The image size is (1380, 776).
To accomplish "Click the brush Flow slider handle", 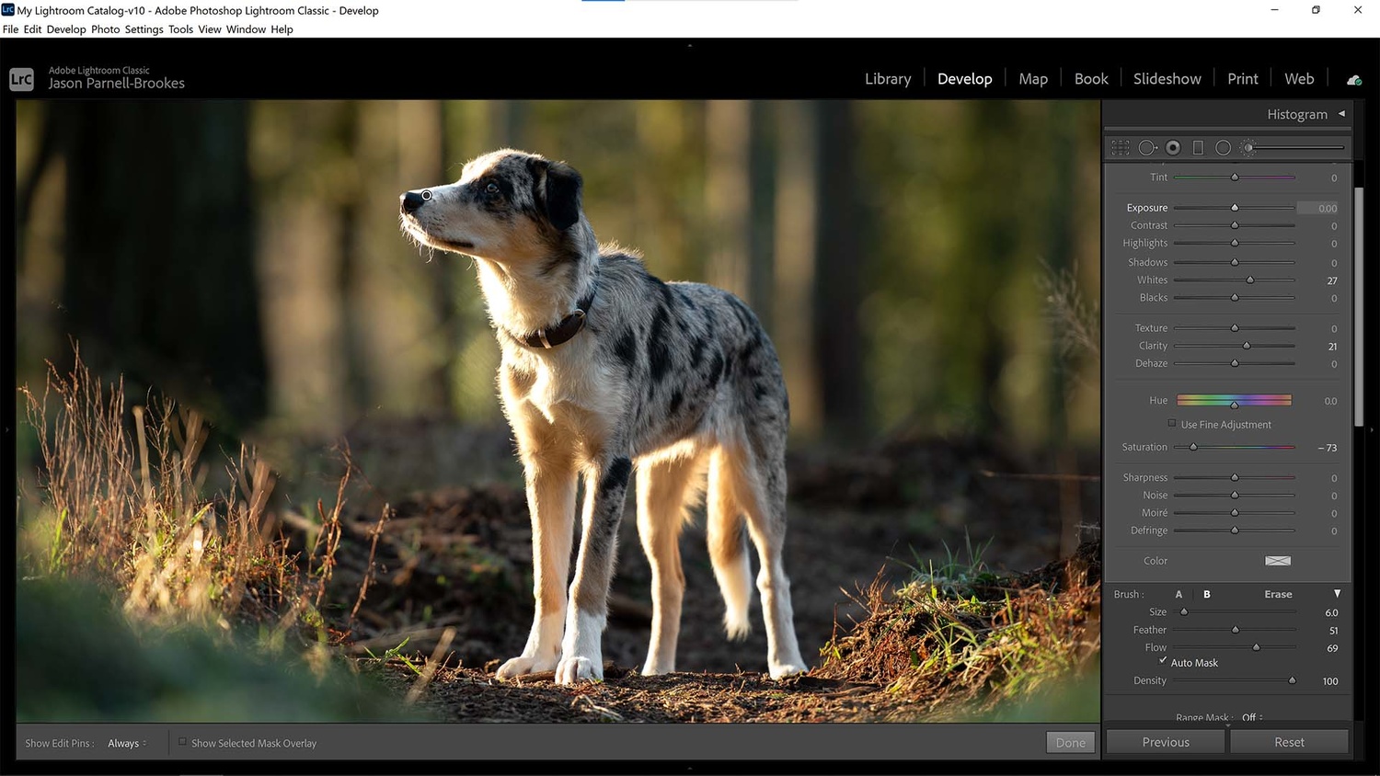I will click(x=1256, y=647).
